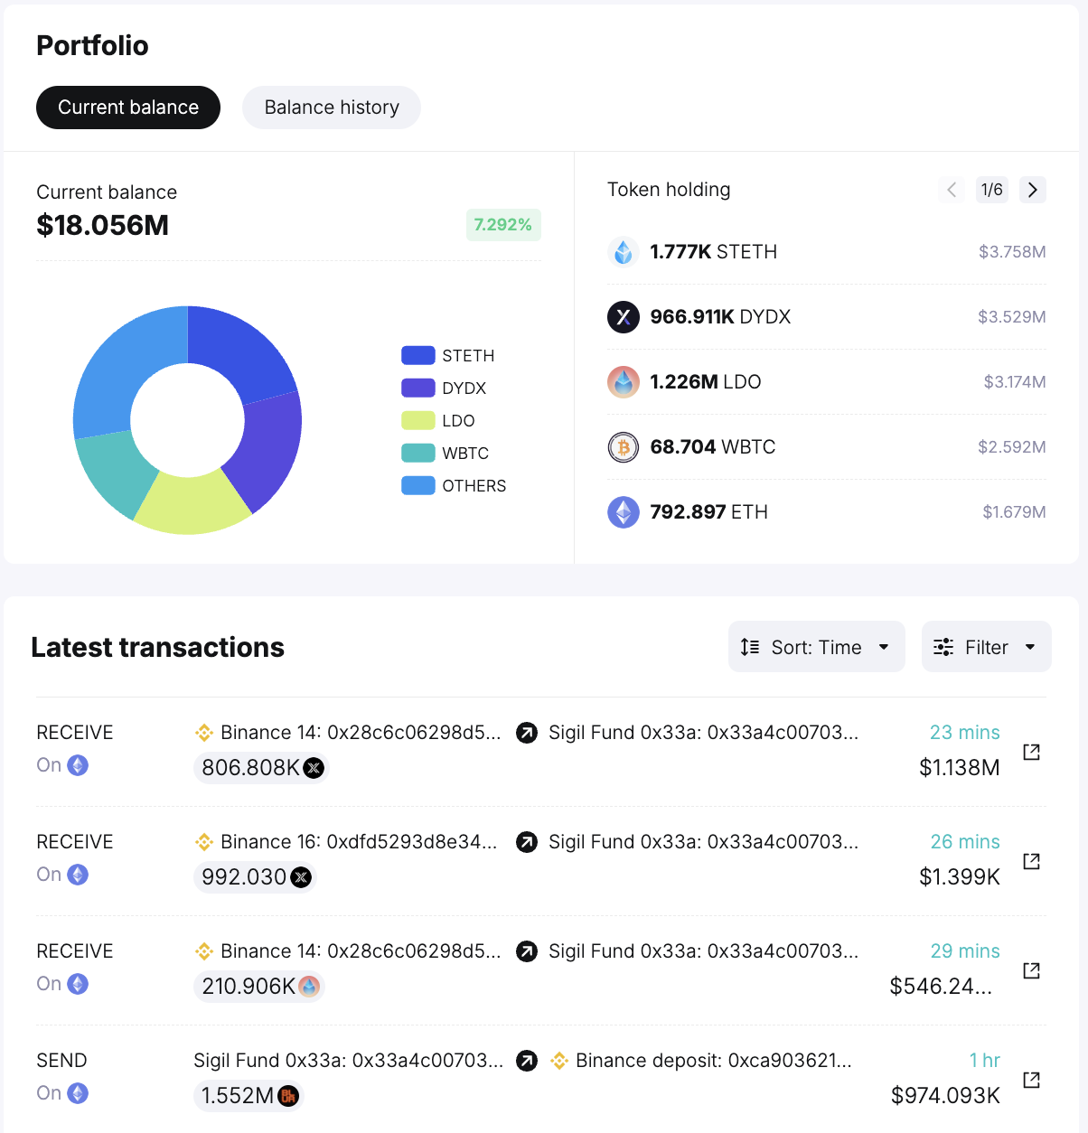
Task: Open the Sort: Time dropdown
Action: 816,647
